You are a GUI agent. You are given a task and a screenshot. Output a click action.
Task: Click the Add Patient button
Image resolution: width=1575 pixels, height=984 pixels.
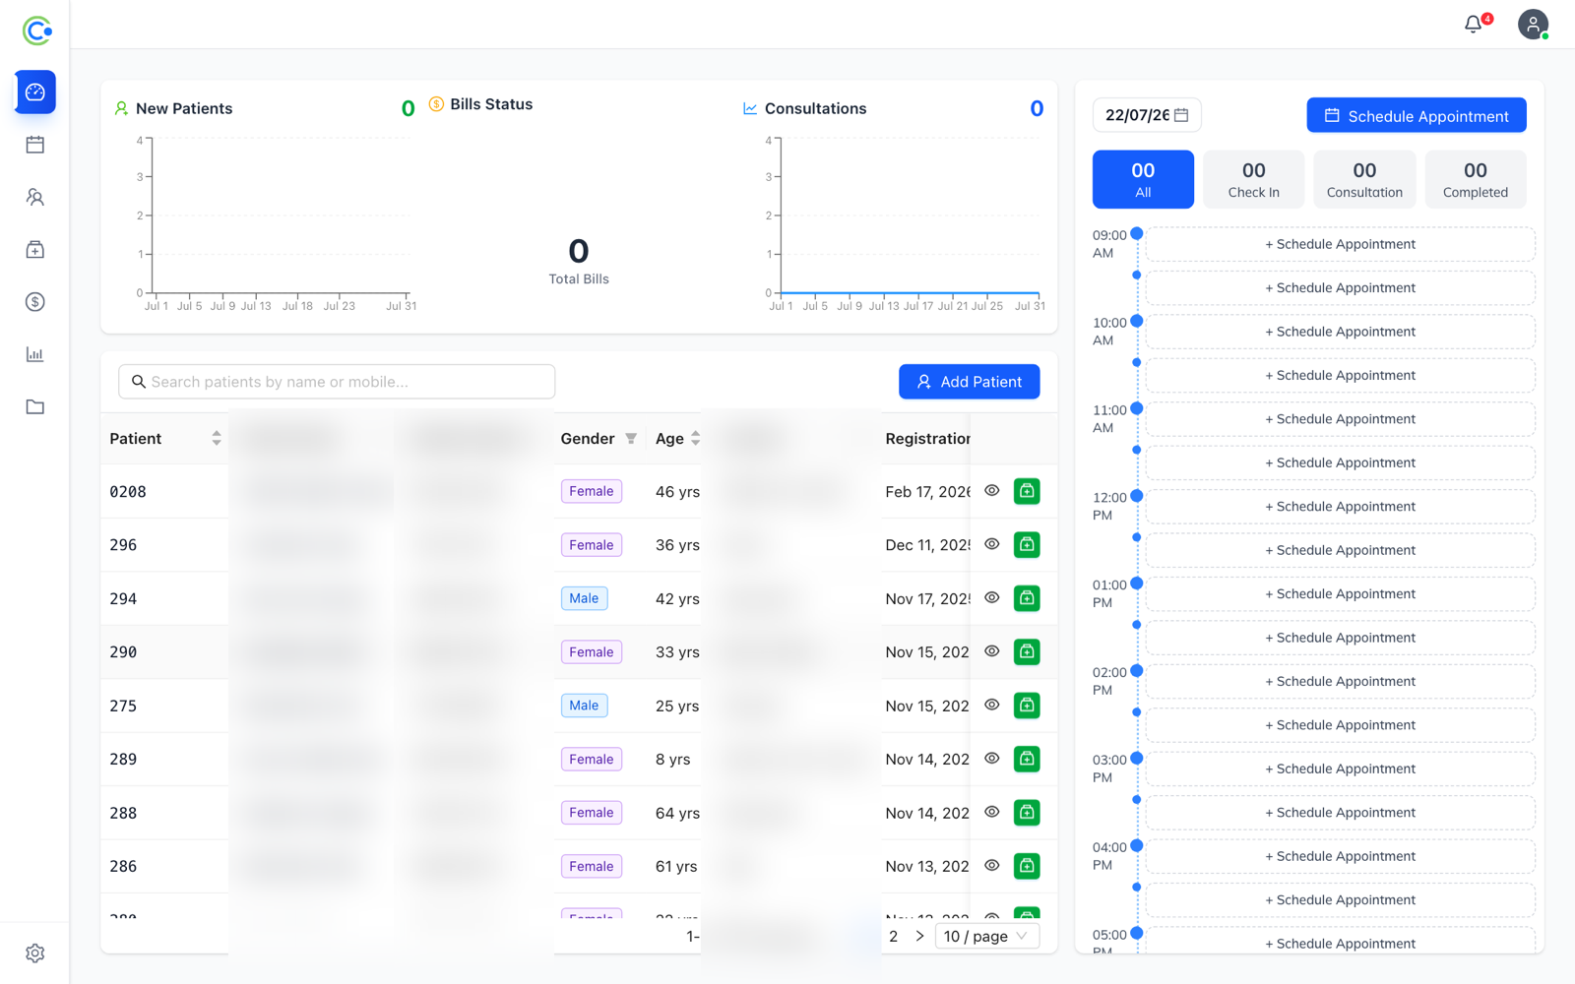(x=970, y=382)
